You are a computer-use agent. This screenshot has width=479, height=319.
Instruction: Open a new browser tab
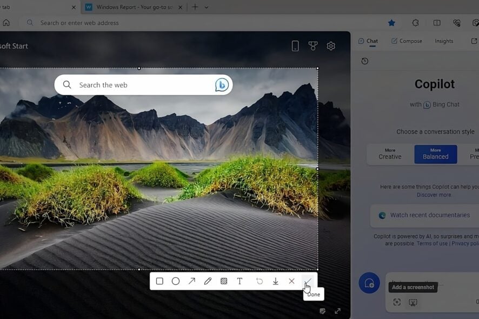(x=195, y=7)
